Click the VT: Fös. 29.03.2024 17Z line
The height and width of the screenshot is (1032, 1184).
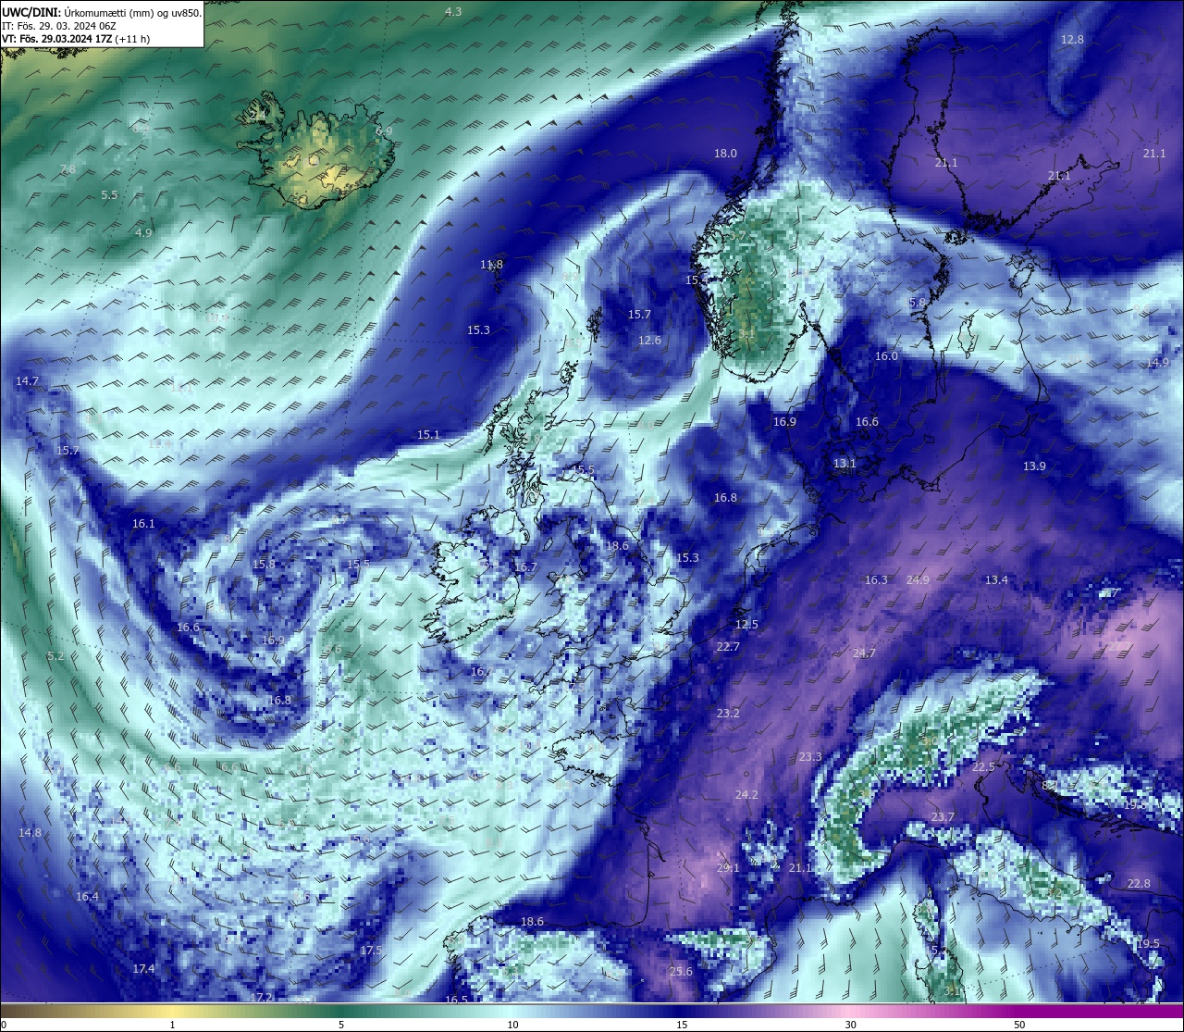76,39
